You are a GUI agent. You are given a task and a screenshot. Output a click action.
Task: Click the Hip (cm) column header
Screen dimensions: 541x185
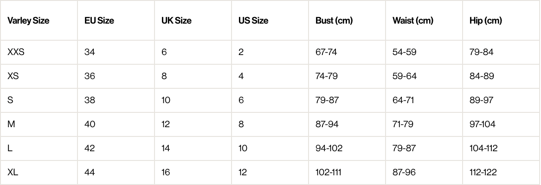pyautogui.click(x=486, y=21)
